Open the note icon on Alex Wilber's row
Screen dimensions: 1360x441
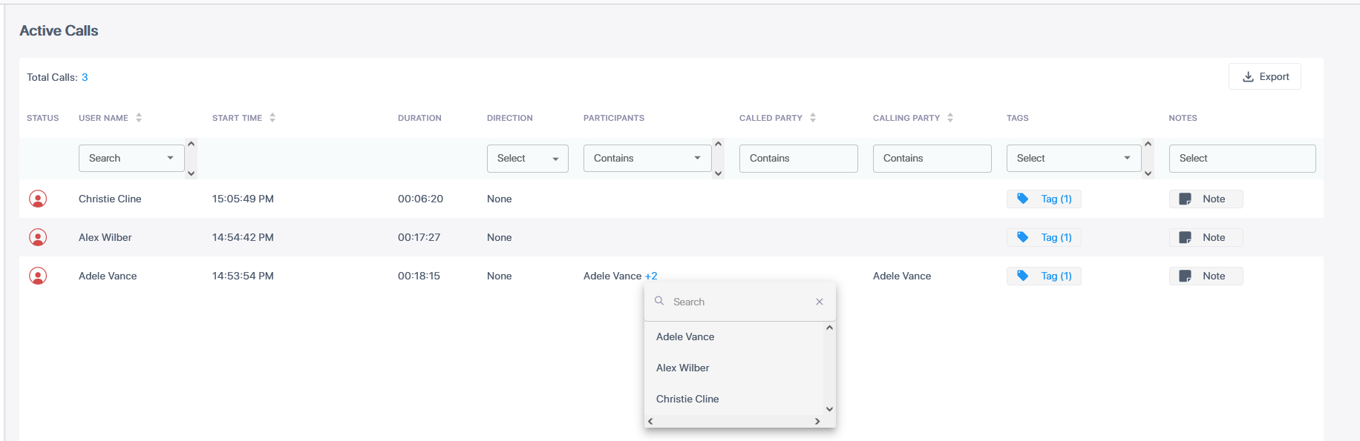1185,237
